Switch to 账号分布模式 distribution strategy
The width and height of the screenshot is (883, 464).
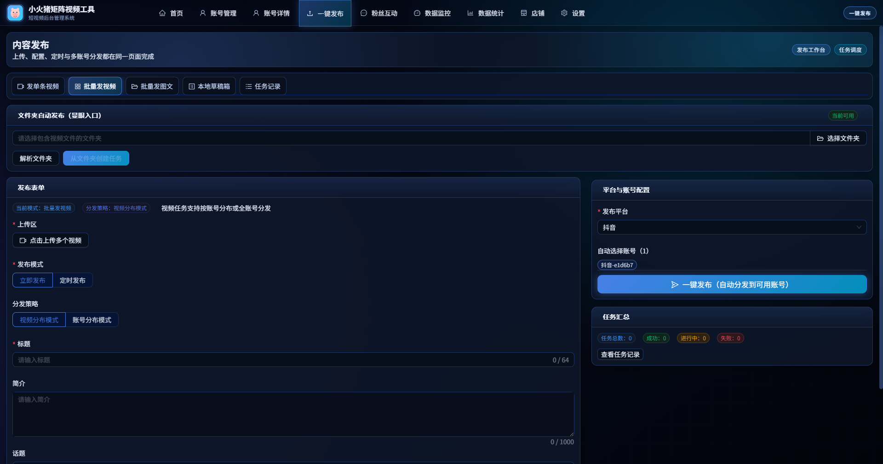(92, 320)
